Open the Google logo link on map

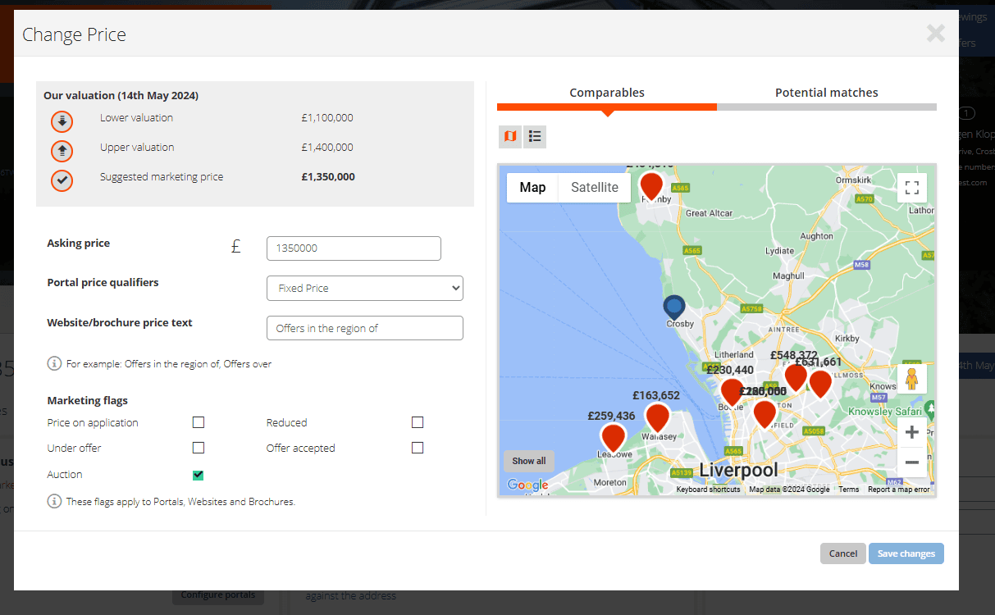click(x=527, y=485)
